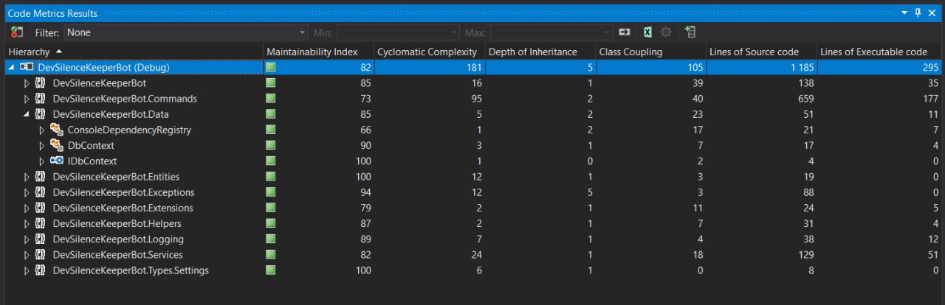Click the Lines of Source code value 659

click(806, 99)
